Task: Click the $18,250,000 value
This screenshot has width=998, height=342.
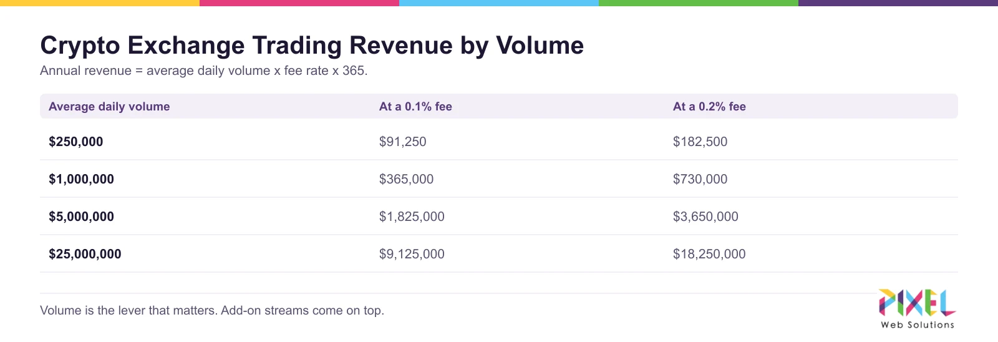Action: [709, 254]
